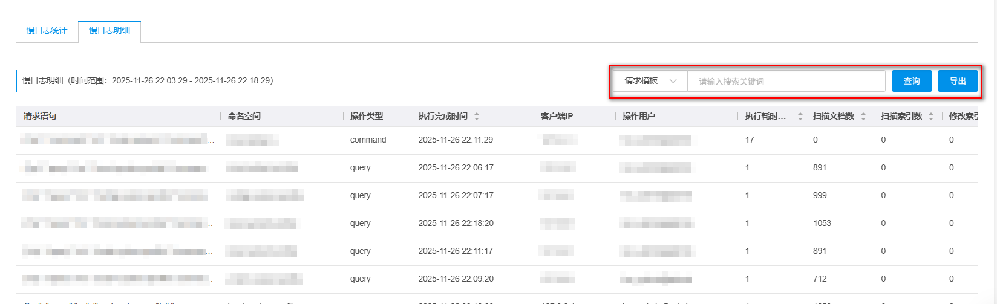Click the 1053 scanned documents cell
This screenshot has height=304, width=997.
click(822, 223)
